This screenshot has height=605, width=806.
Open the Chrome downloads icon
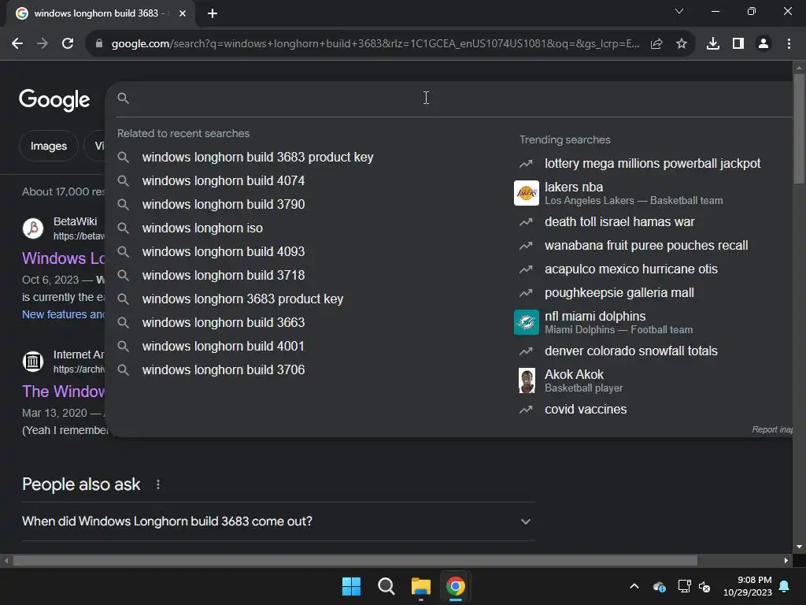713,44
